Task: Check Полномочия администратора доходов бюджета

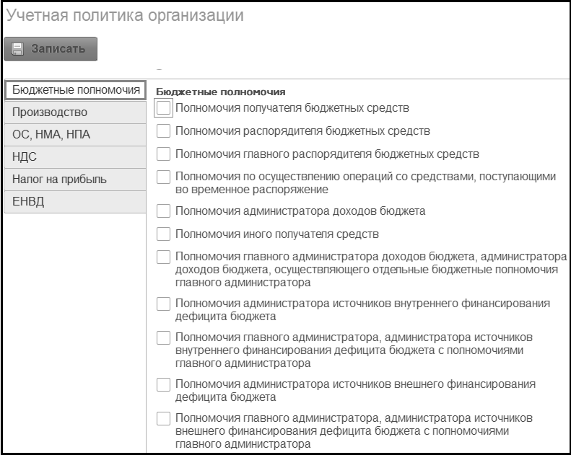Action: pyautogui.click(x=164, y=211)
